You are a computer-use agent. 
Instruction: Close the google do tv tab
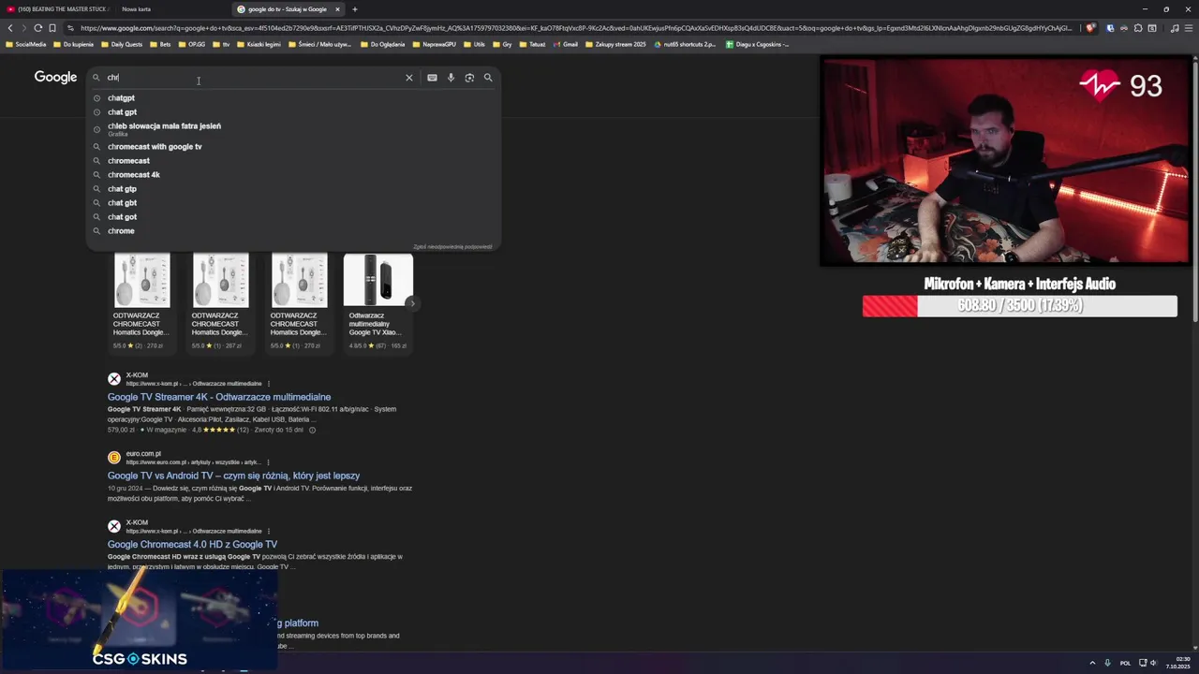pyautogui.click(x=337, y=9)
